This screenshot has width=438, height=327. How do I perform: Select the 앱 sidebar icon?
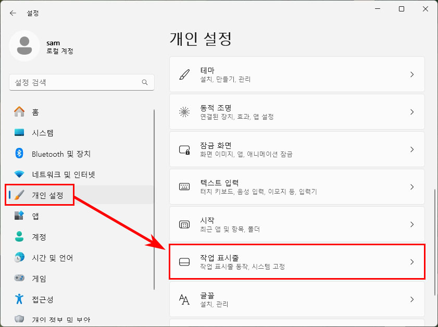[19, 216]
